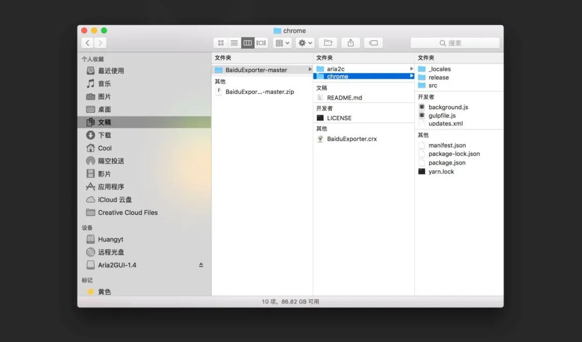Select the manifest.json file
Screen dimensions: 582x342
point(446,145)
